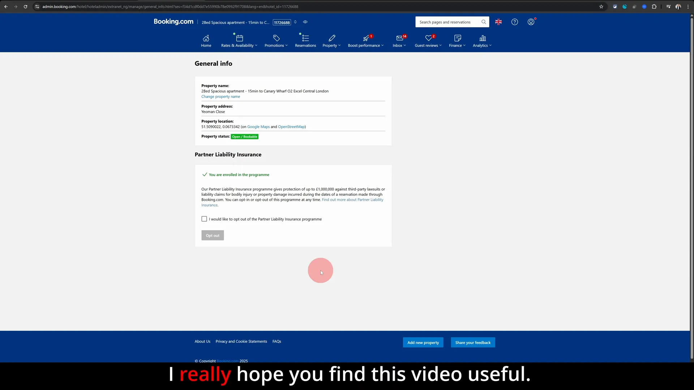Expand Promotions dropdown chevron
Image resolution: width=694 pixels, height=390 pixels.
click(x=287, y=45)
